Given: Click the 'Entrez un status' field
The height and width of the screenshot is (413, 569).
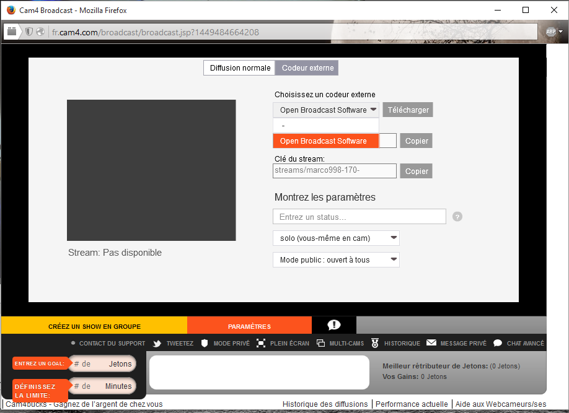Looking at the screenshot, I should [359, 217].
